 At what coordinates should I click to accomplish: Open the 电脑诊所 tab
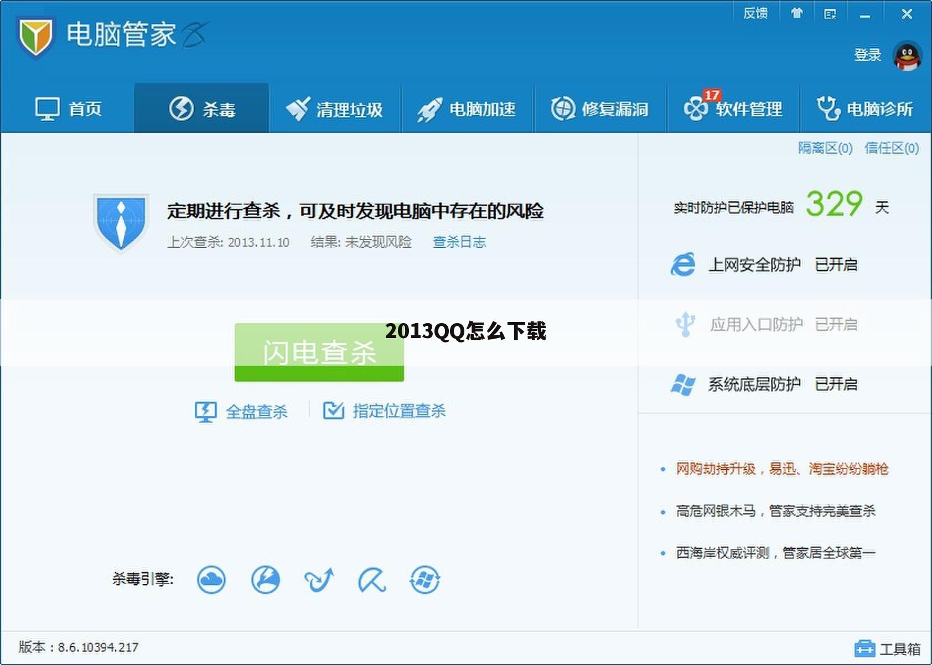pos(866,108)
